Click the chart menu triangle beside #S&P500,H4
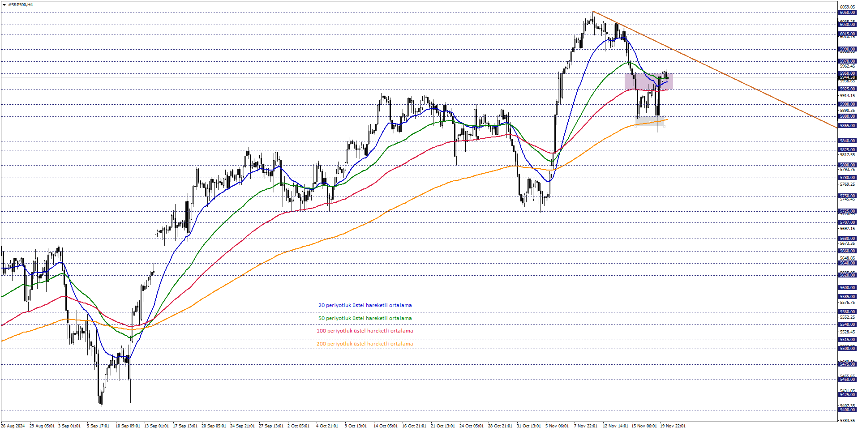The image size is (858, 431). pos(4,5)
